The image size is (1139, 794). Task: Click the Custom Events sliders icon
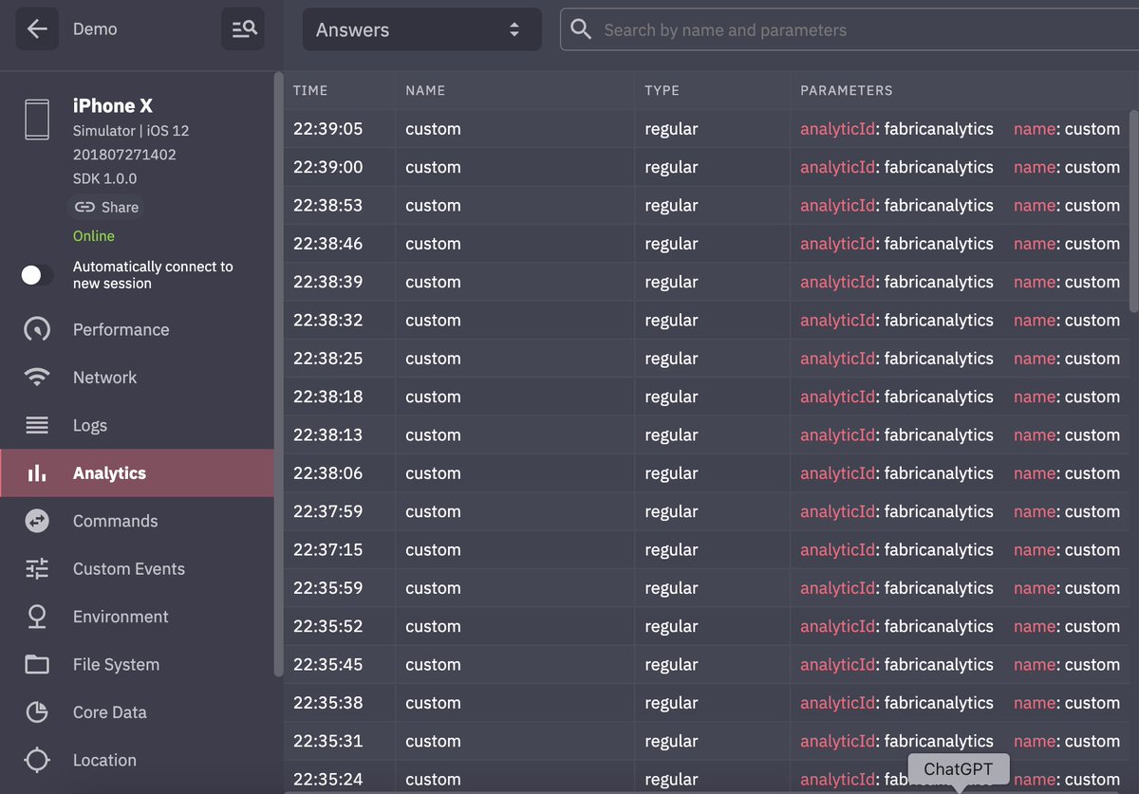coord(37,568)
